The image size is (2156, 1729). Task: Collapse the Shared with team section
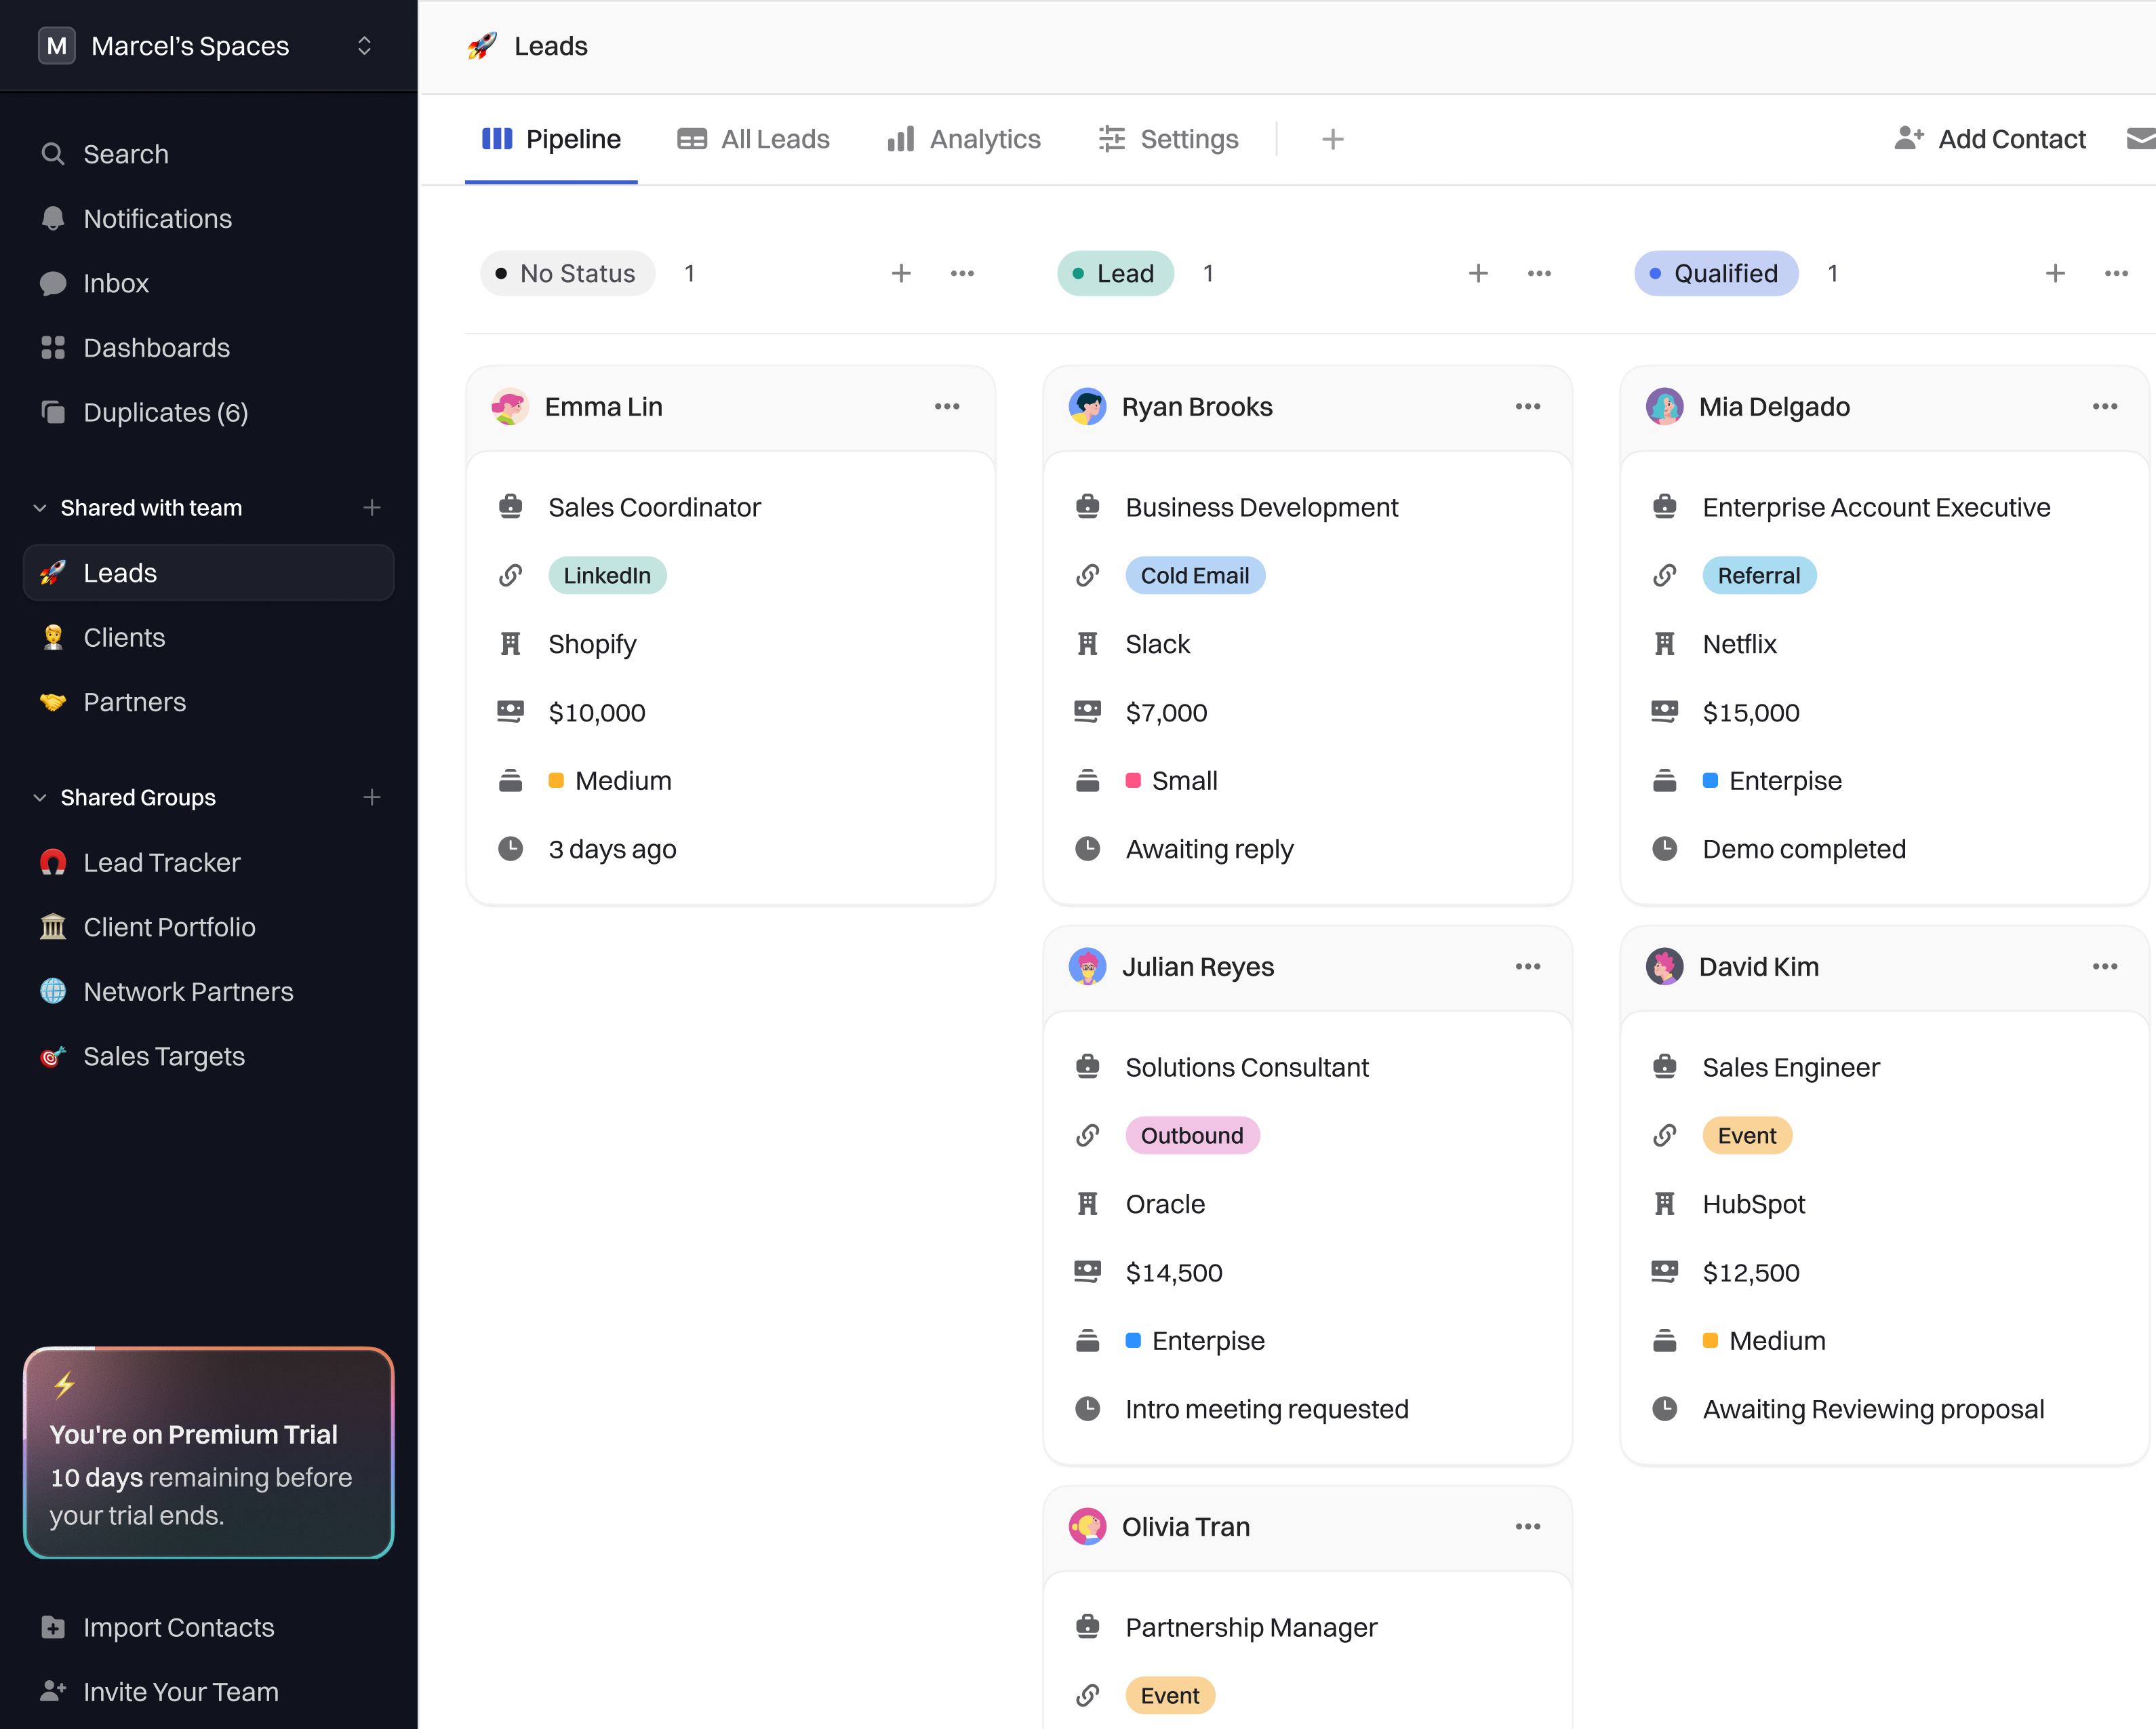click(40, 508)
